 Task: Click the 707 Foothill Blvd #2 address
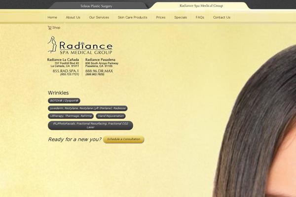point(67,63)
